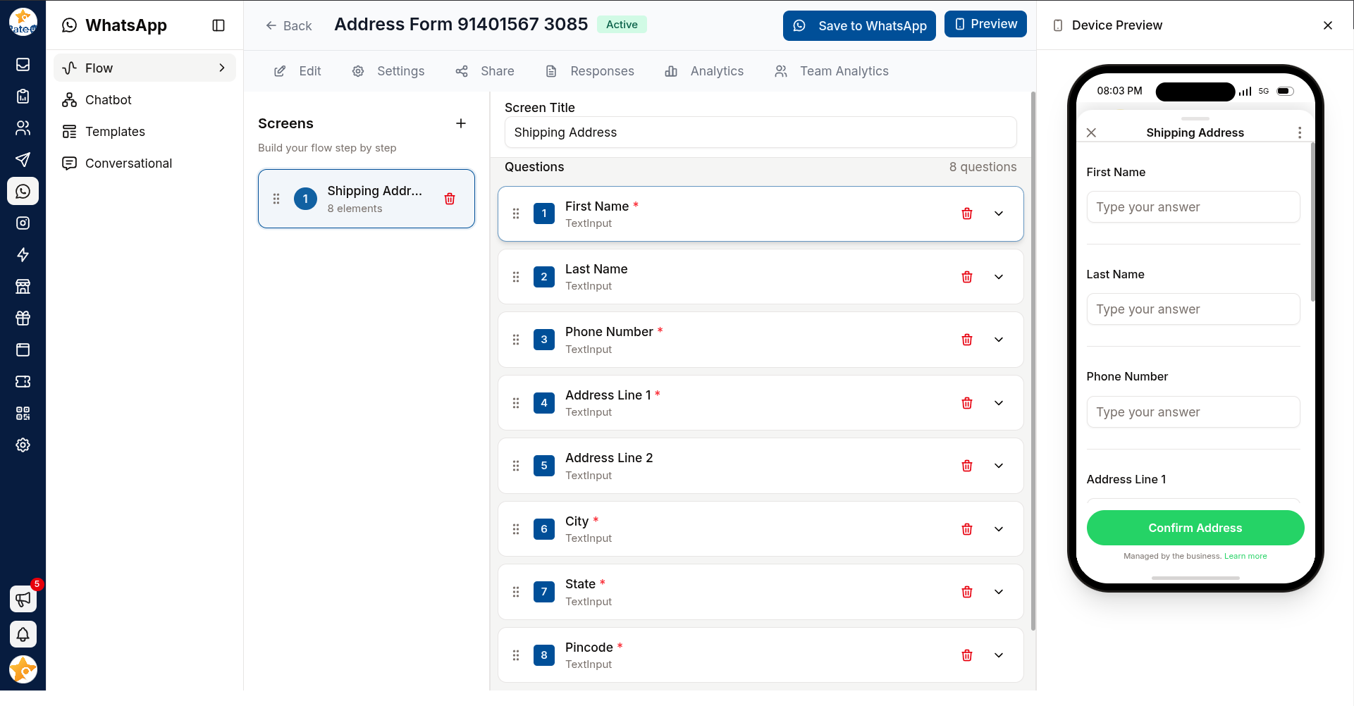Open the gift rewards icon in sidebar

tap(23, 318)
